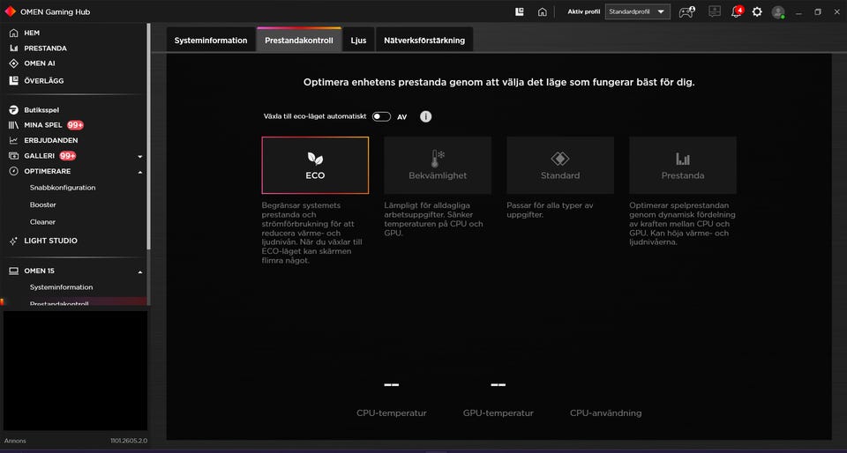Select the Bekvämlighet performance mode
Screen dimensions: 847x453
tap(438, 165)
